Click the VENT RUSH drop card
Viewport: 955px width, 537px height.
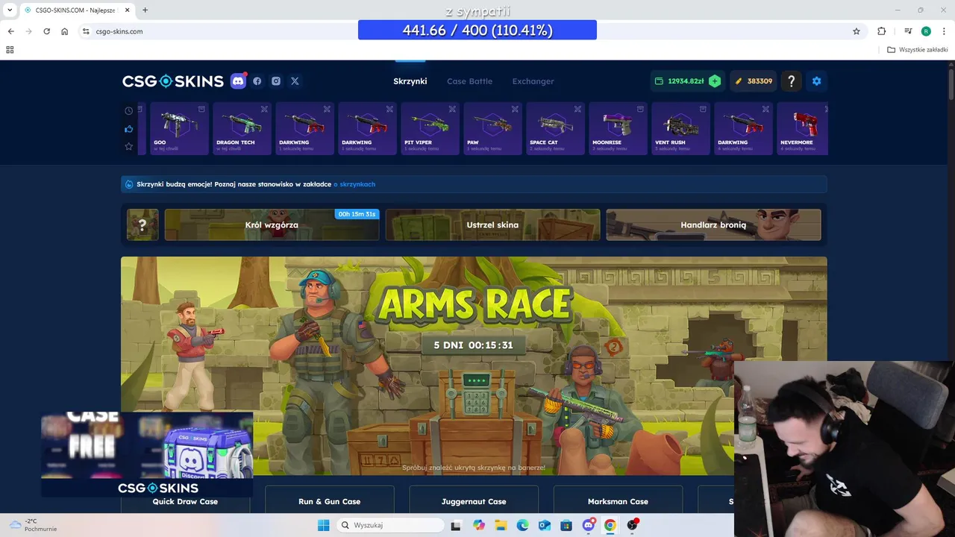point(680,128)
